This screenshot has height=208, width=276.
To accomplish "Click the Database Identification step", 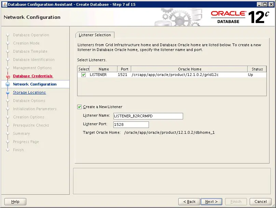I will [x=34, y=60].
